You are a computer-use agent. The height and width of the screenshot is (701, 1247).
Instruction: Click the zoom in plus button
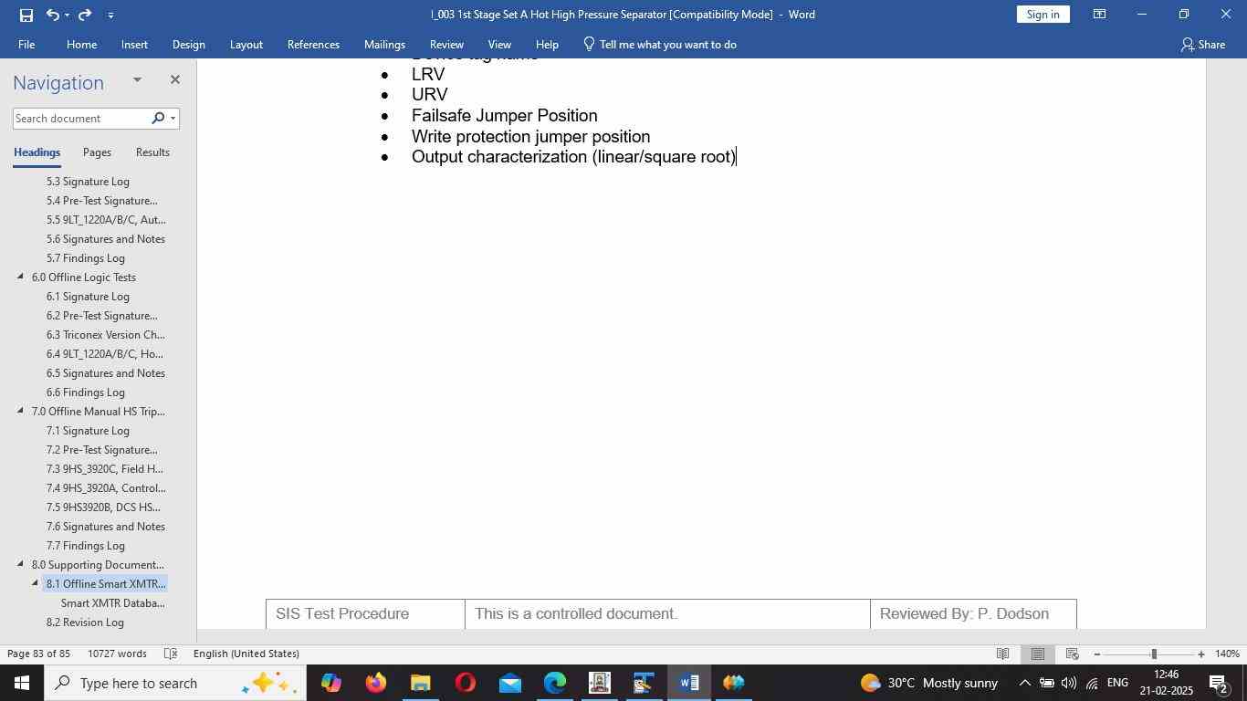[x=1201, y=654]
